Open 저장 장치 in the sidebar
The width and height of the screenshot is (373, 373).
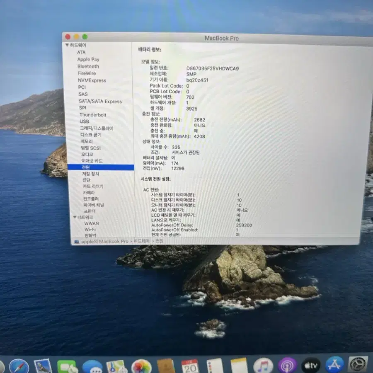[x=90, y=174]
